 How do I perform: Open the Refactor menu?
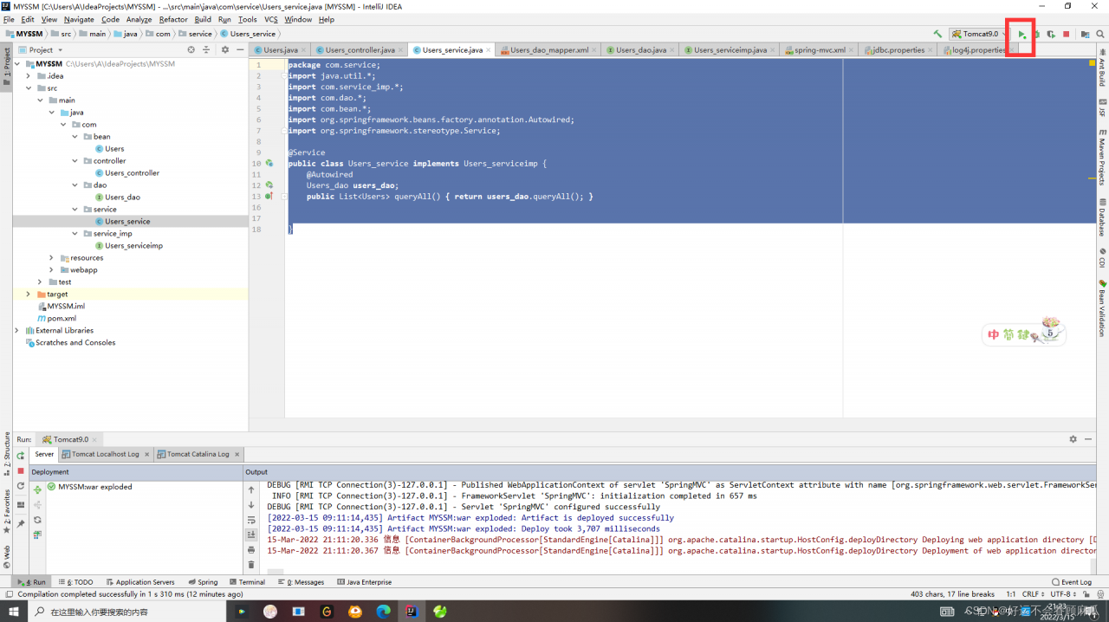173,19
